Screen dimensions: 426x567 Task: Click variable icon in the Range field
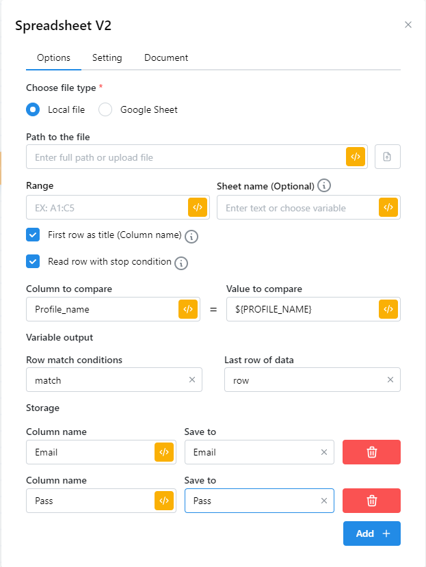[197, 207]
